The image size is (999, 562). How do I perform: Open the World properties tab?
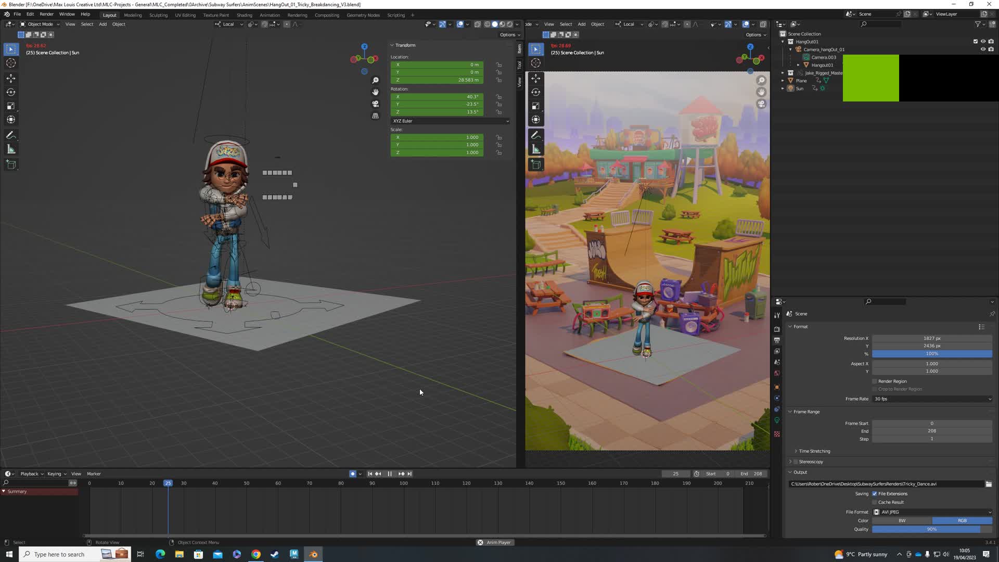click(777, 373)
